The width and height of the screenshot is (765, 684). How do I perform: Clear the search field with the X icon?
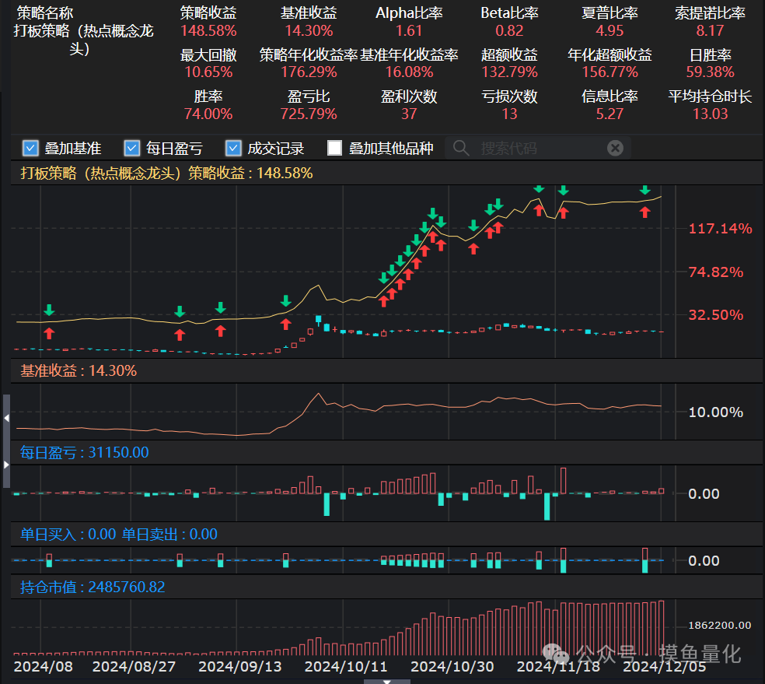[x=614, y=148]
